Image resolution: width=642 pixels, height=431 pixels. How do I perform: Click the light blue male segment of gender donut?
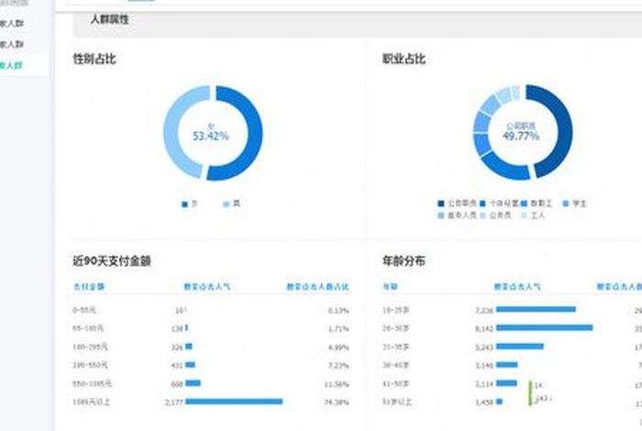pos(178,131)
